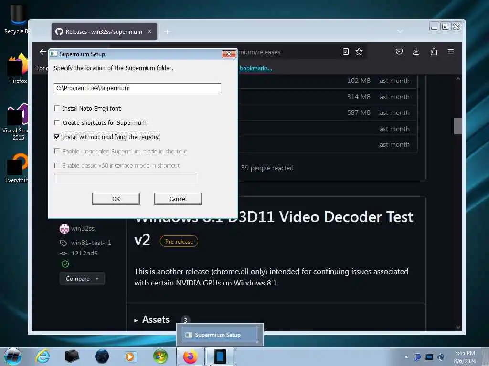489x366 pixels.
Task: Close the Supermium Setup dialog
Action: tap(229, 54)
